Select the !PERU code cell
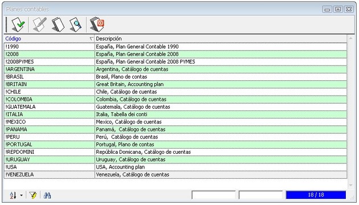The height and width of the screenshot is (205, 359). [x=49, y=137]
